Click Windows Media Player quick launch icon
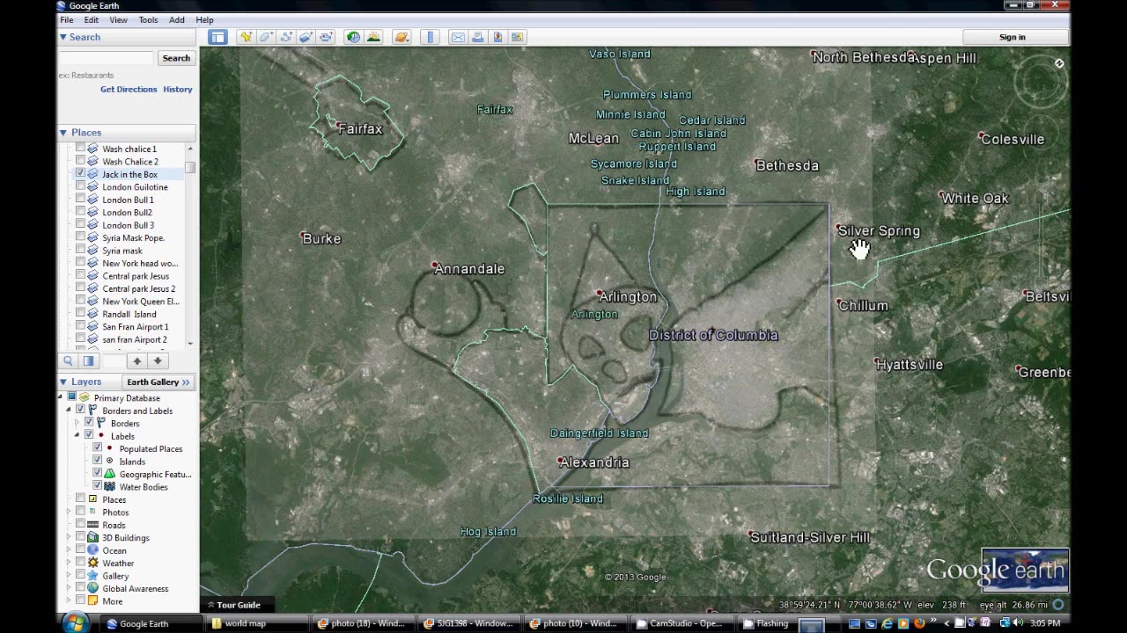 (x=902, y=623)
